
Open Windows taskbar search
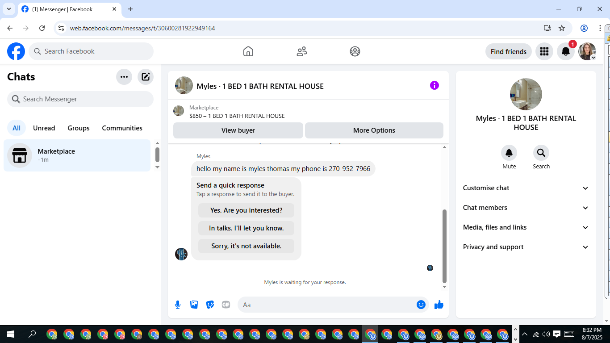(x=32, y=334)
